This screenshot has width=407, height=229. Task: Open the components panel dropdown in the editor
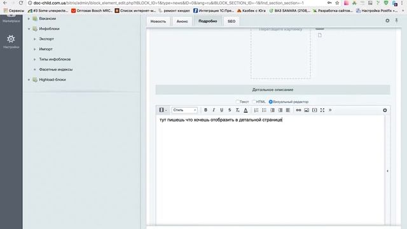click(x=163, y=110)
